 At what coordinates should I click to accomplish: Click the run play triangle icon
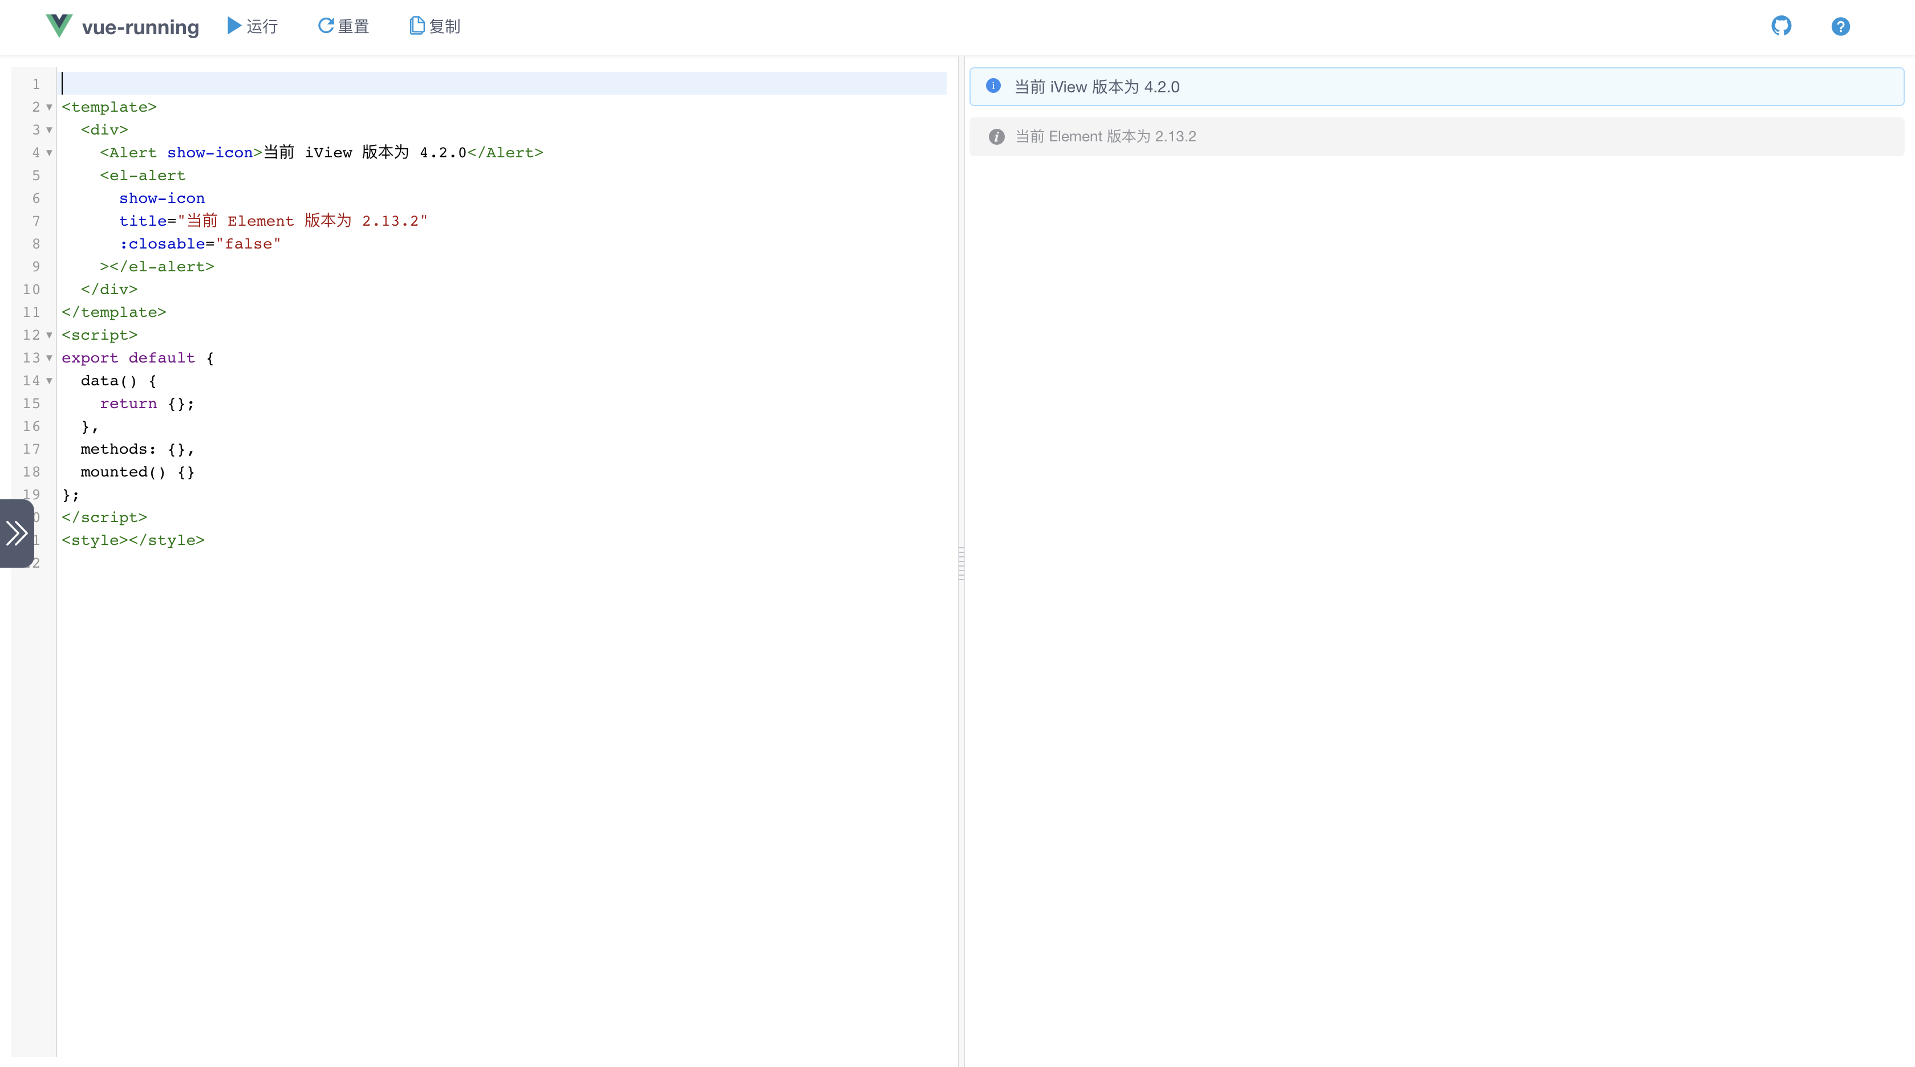233,26
